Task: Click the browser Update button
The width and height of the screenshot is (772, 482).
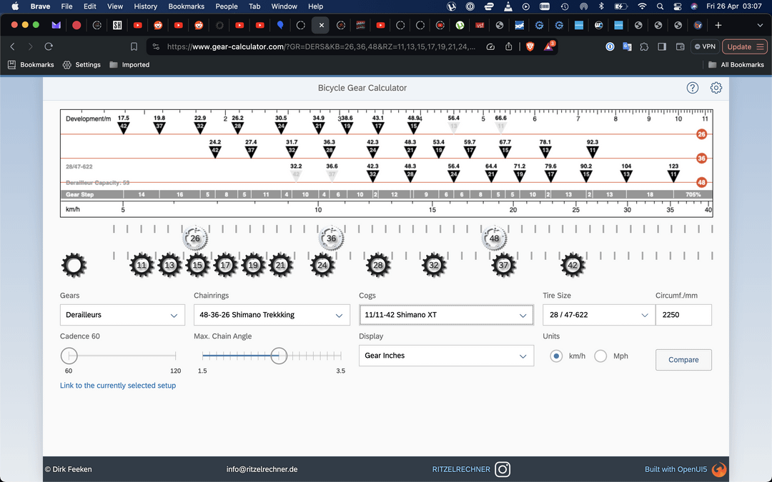Action: point(745,46)
